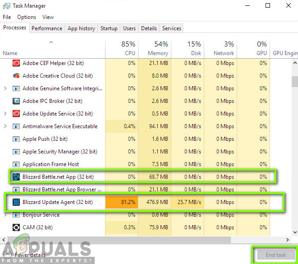Image resolution: width=298 pixels, height=264 pixels.
Task: Click the 476.9 MB memory cell
Action: [155, 202]
